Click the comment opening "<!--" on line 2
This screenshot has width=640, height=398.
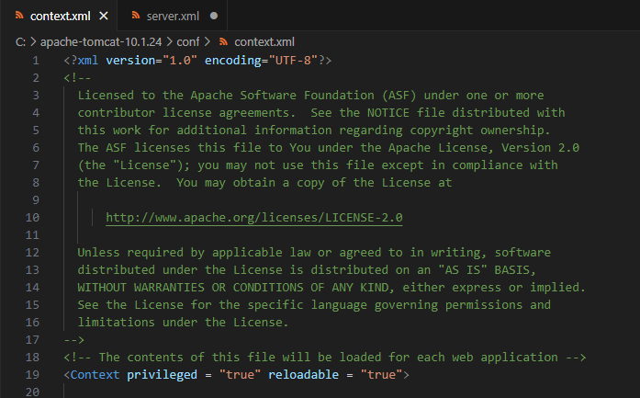77,77
